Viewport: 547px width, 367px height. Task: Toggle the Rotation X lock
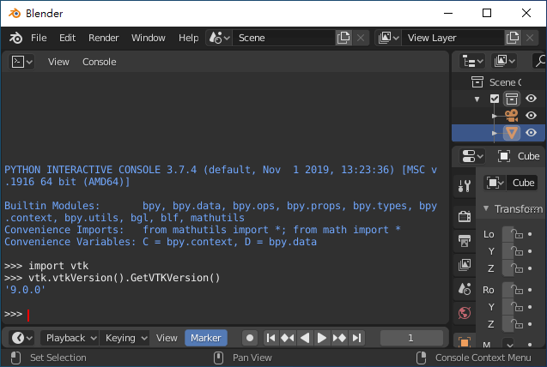517,289
